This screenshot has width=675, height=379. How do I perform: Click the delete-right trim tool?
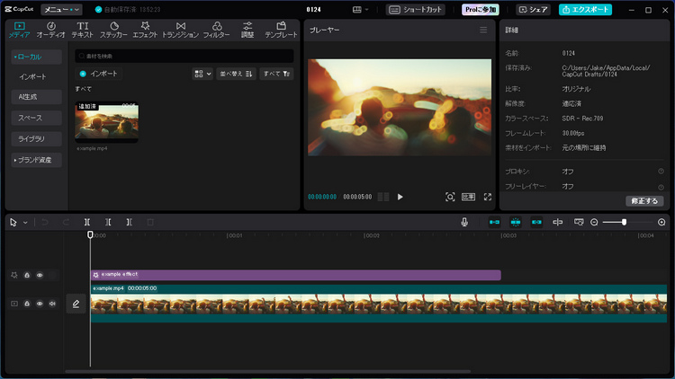[129, 222]
